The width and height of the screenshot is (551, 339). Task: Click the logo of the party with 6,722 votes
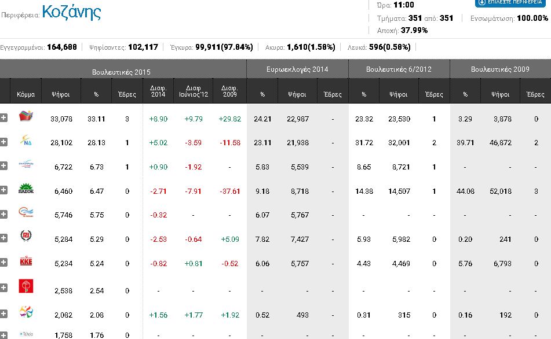(27, 165)
